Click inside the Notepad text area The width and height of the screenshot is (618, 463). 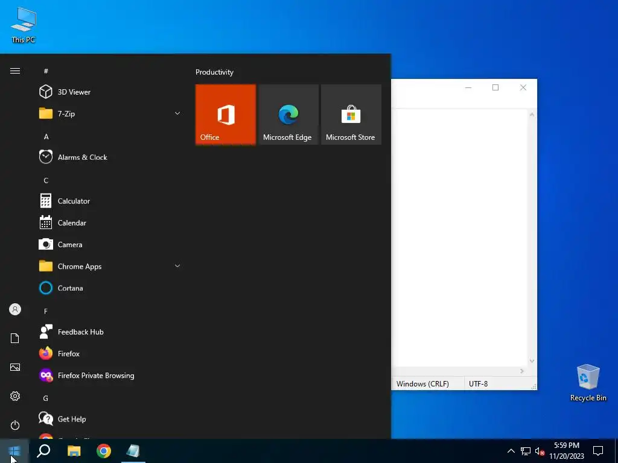459,238
